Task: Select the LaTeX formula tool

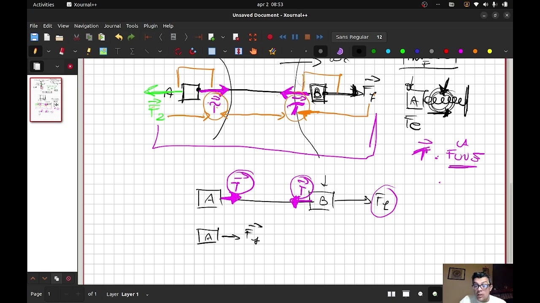Action: (x=132, y=51)
